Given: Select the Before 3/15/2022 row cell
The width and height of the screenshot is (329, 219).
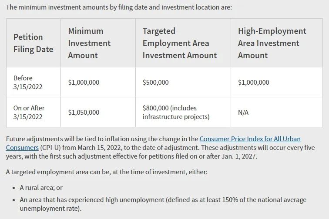Looking at the screenshot, I should [x=34, y=82].
